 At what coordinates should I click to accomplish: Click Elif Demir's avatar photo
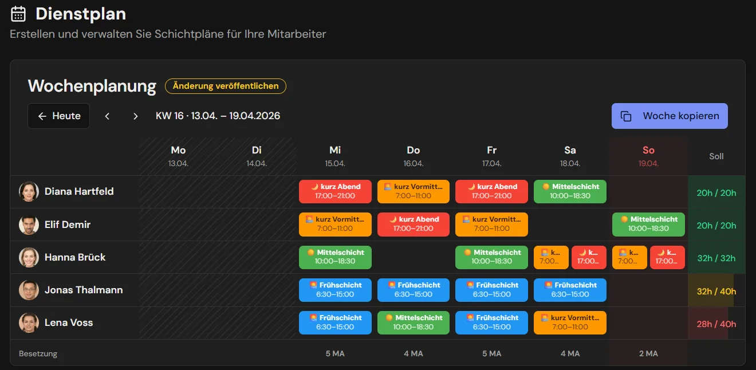(29, 225)
